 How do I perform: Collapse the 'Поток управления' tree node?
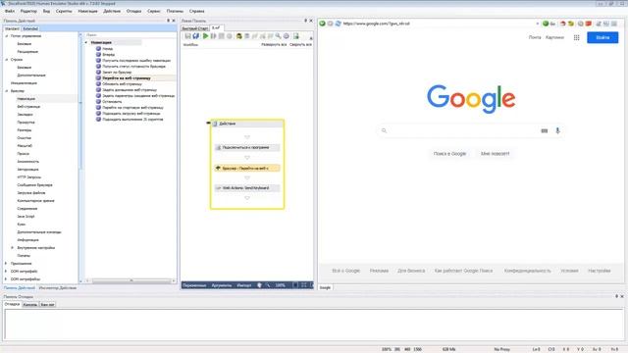(7, 36)
